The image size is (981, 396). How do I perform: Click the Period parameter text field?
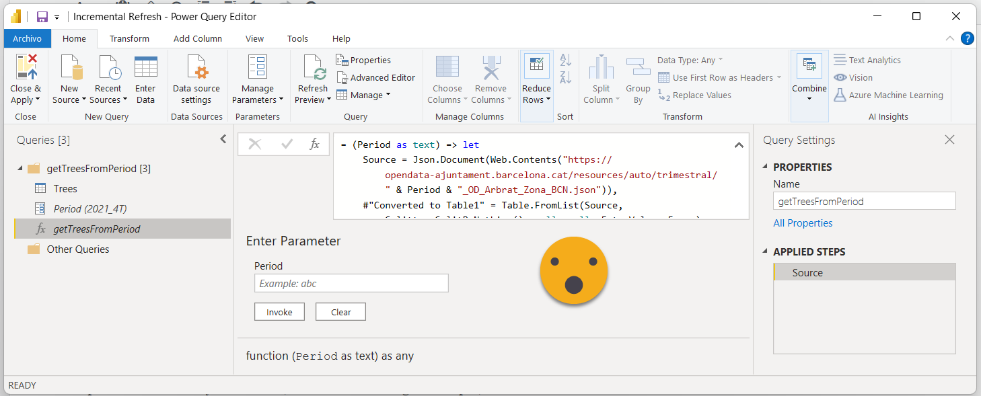pos(351,283)
